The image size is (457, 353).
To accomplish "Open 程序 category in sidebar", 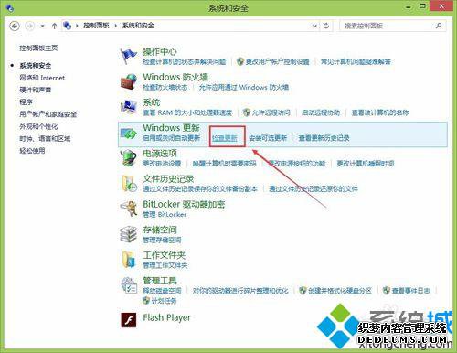I will [x=26, y=102].
